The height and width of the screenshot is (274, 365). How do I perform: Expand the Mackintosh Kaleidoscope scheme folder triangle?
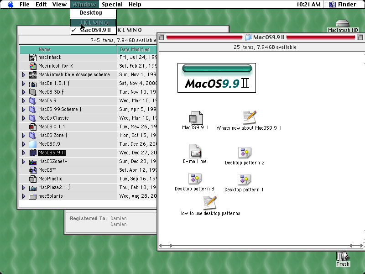tap(24, 74)
